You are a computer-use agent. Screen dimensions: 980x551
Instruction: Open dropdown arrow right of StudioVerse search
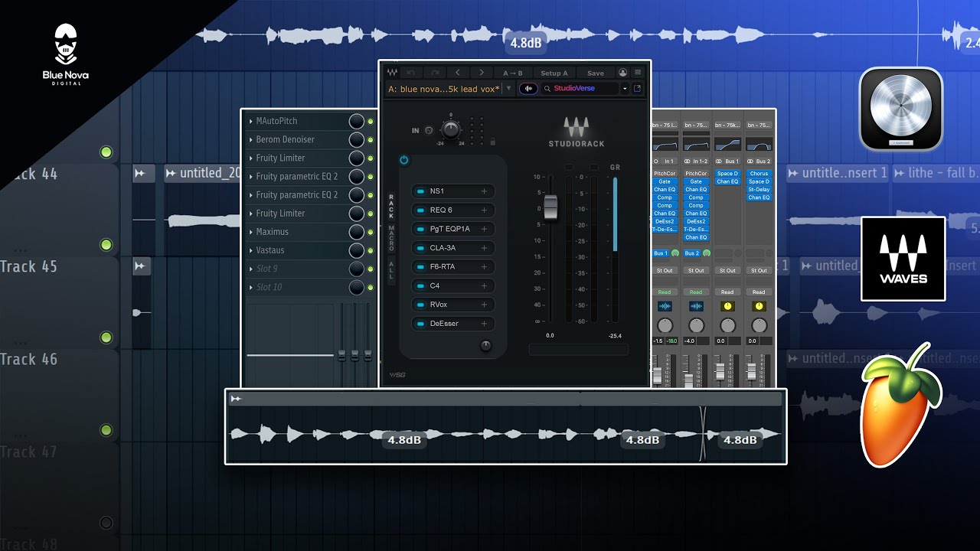click(625, 89)
